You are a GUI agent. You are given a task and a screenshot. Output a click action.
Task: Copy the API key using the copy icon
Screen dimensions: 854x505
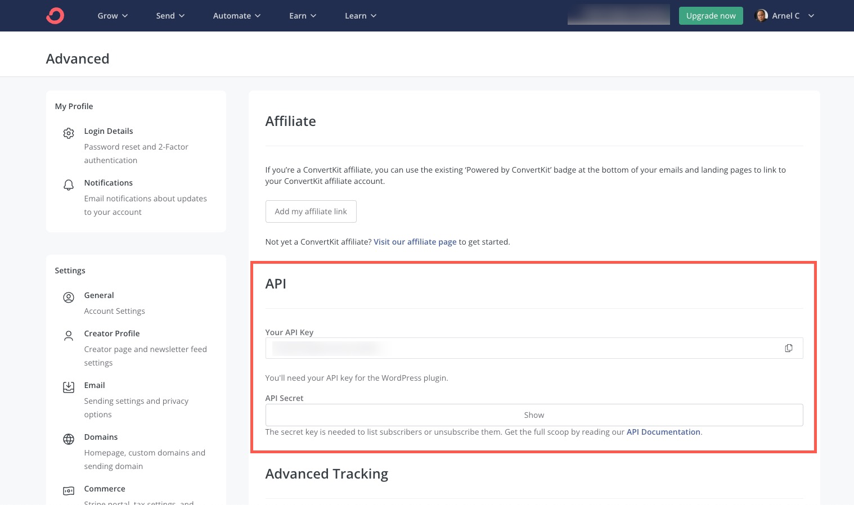pos(789,348)
